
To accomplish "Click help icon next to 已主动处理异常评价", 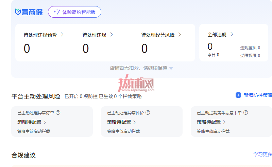I will [x=148, y=113].
